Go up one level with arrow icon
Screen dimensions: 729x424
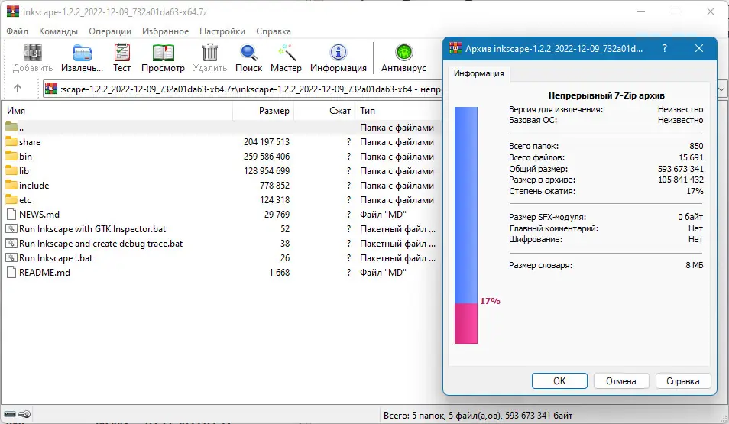pos(18,89)
